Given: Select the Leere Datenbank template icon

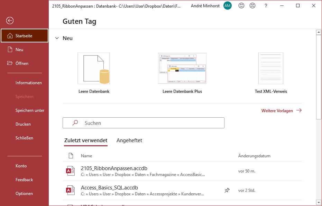Looking at the screenshot, I should click(x=94, y=68).
